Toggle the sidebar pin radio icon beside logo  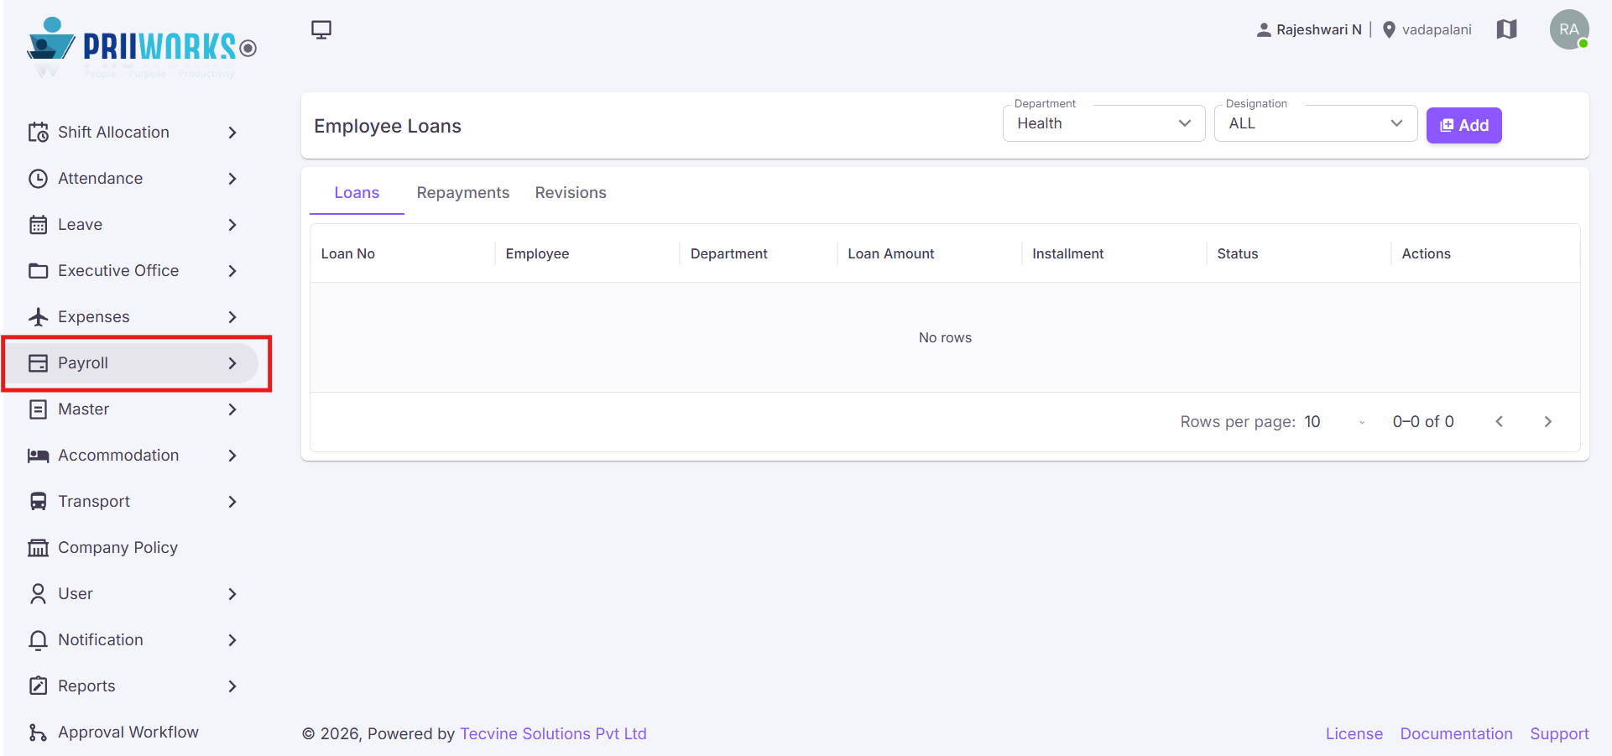[x=248, y=48]
